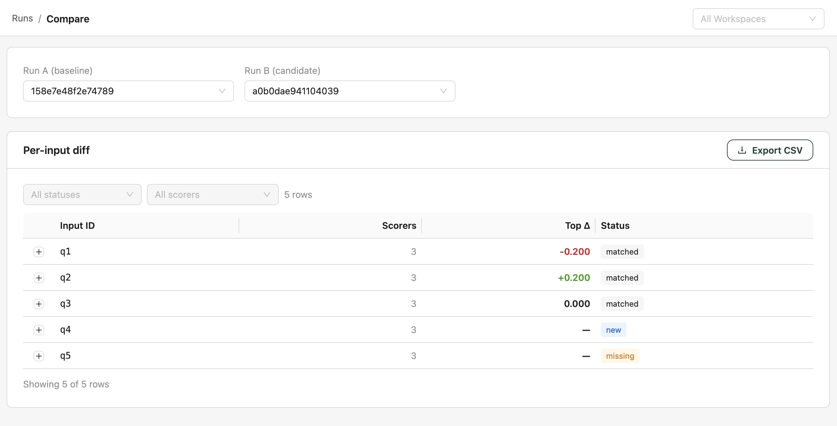Expand row q1 with plus icon

[x=39, y=252]
